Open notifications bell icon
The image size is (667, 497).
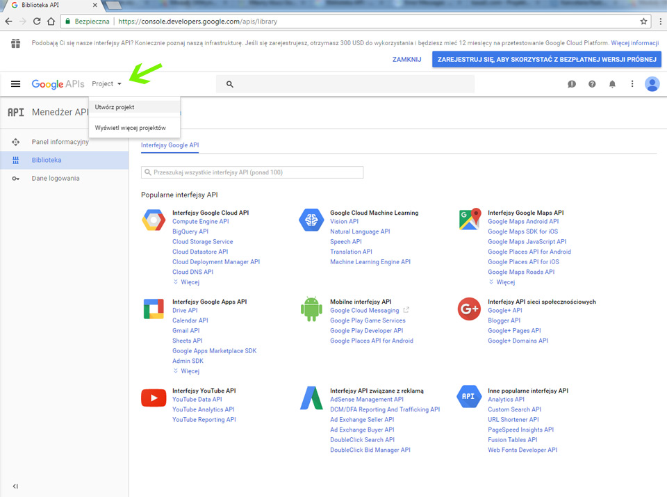click(x=612, y=84)
